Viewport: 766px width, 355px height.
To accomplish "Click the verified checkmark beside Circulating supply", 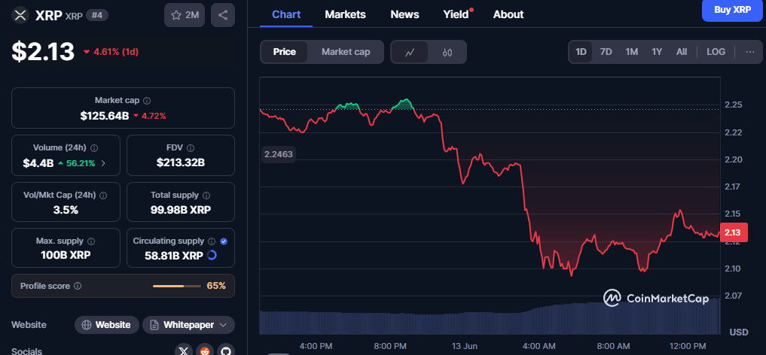I will point(223,241).
